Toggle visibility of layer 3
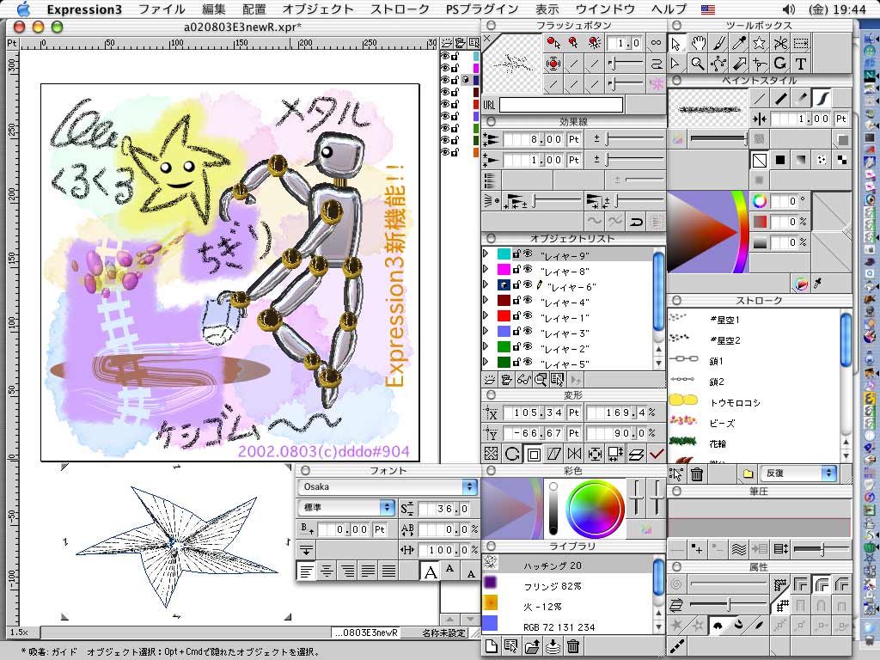Viewport: 880px width, 660px height. pos(528,331)
